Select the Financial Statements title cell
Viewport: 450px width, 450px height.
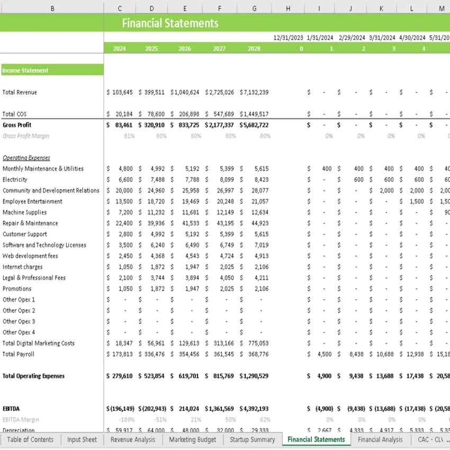click(x=170, y=23)
